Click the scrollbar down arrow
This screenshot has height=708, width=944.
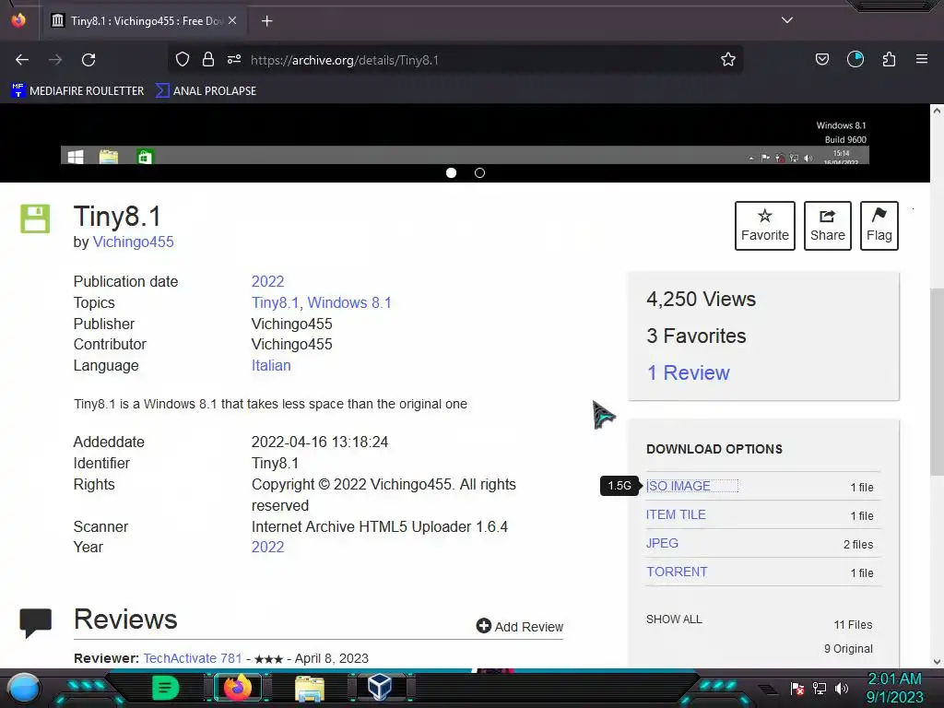pos(937,662)
